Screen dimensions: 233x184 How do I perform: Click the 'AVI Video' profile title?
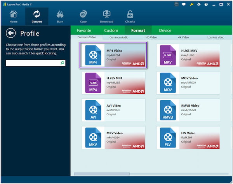(113, 106)
